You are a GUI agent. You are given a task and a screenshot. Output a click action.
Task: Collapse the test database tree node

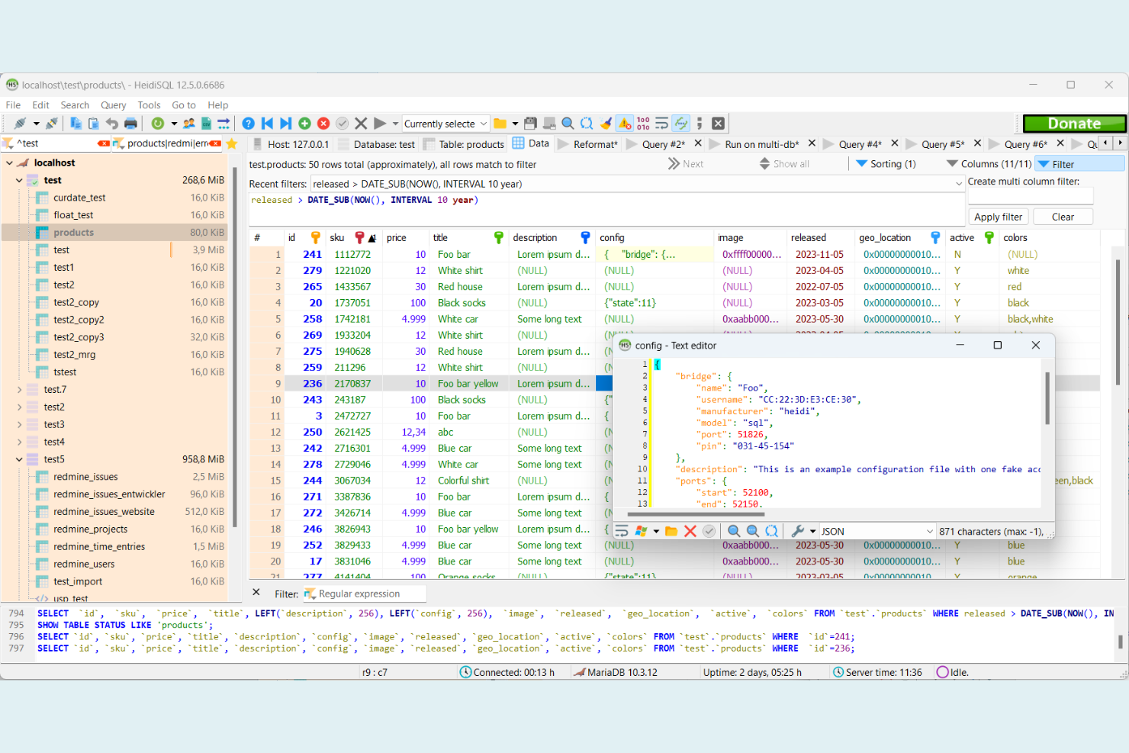pos(19,180)
